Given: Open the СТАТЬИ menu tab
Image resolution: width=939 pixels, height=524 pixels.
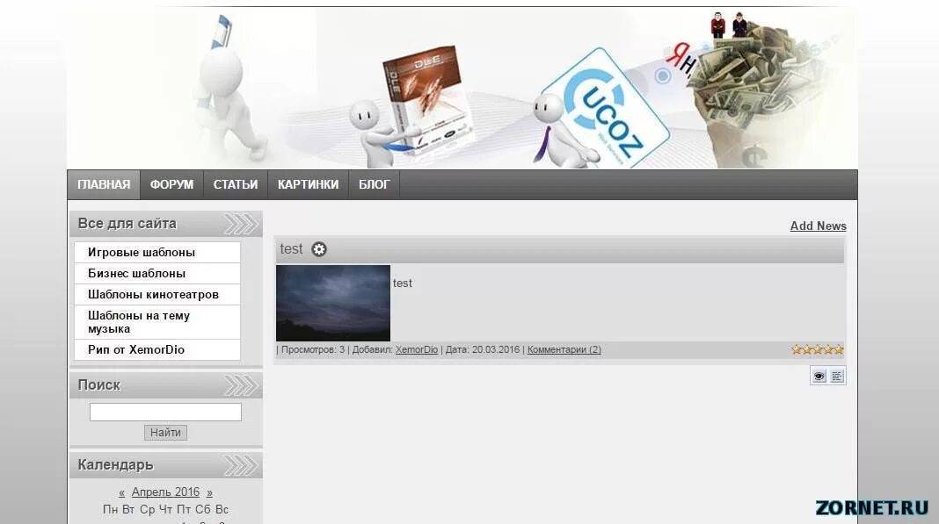Looking at the screenshot, I should (x=236, y=185).
